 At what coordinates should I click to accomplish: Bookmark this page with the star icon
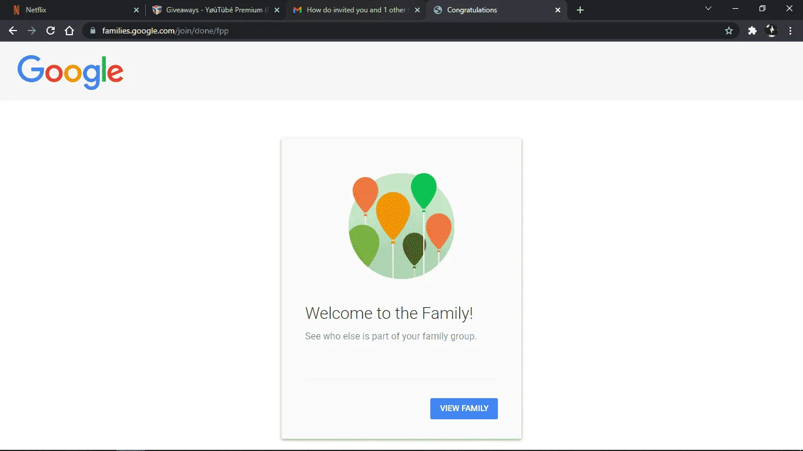(729, 31)
